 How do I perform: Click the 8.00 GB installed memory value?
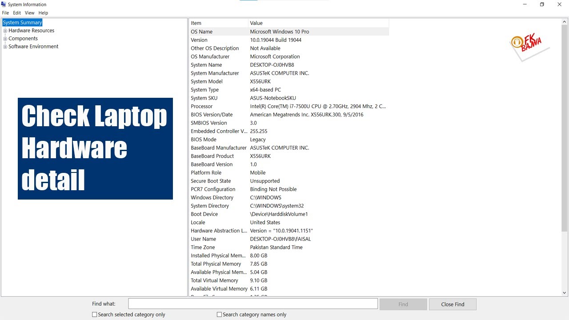pos(259,256)
